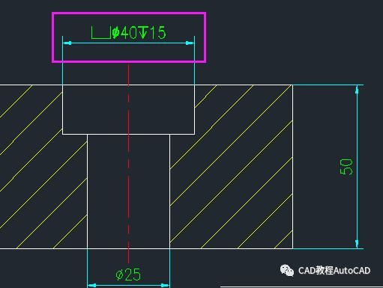The width and height of the screenshot is (383, 288).
Task: Click the WeChat logo in the watermark
Action: click(x=287, y=270)
